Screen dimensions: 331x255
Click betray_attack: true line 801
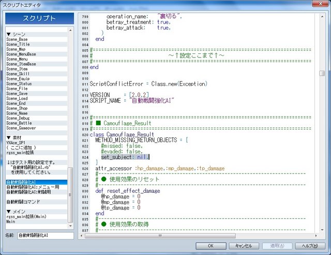pyautogui.click(x=138, y=27)
